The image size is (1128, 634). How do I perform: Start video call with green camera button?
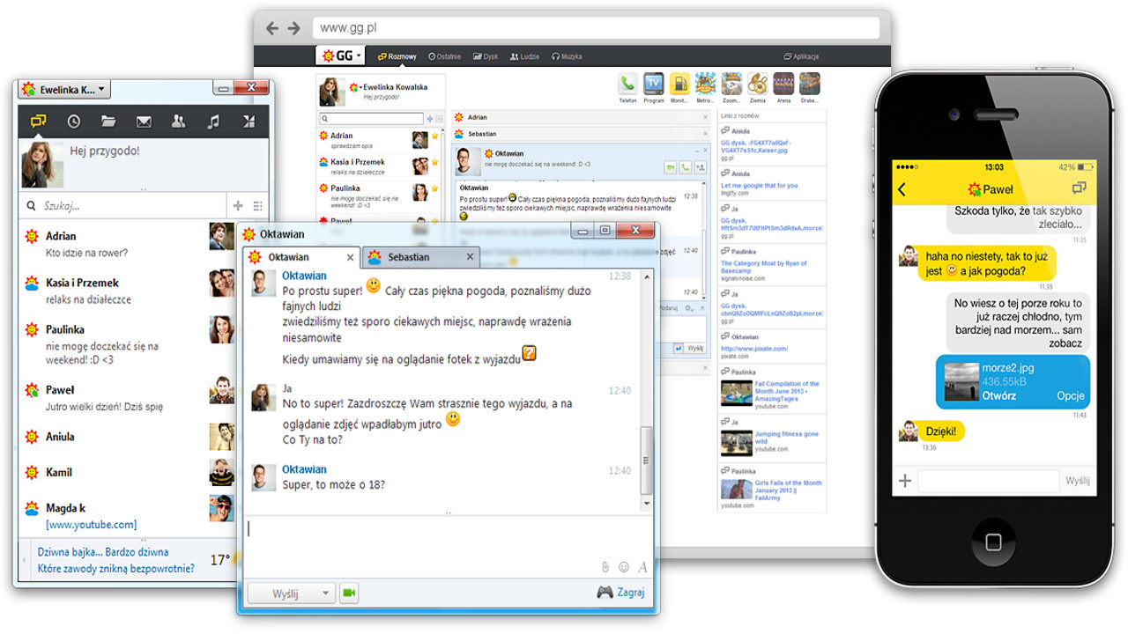(349, 593)
